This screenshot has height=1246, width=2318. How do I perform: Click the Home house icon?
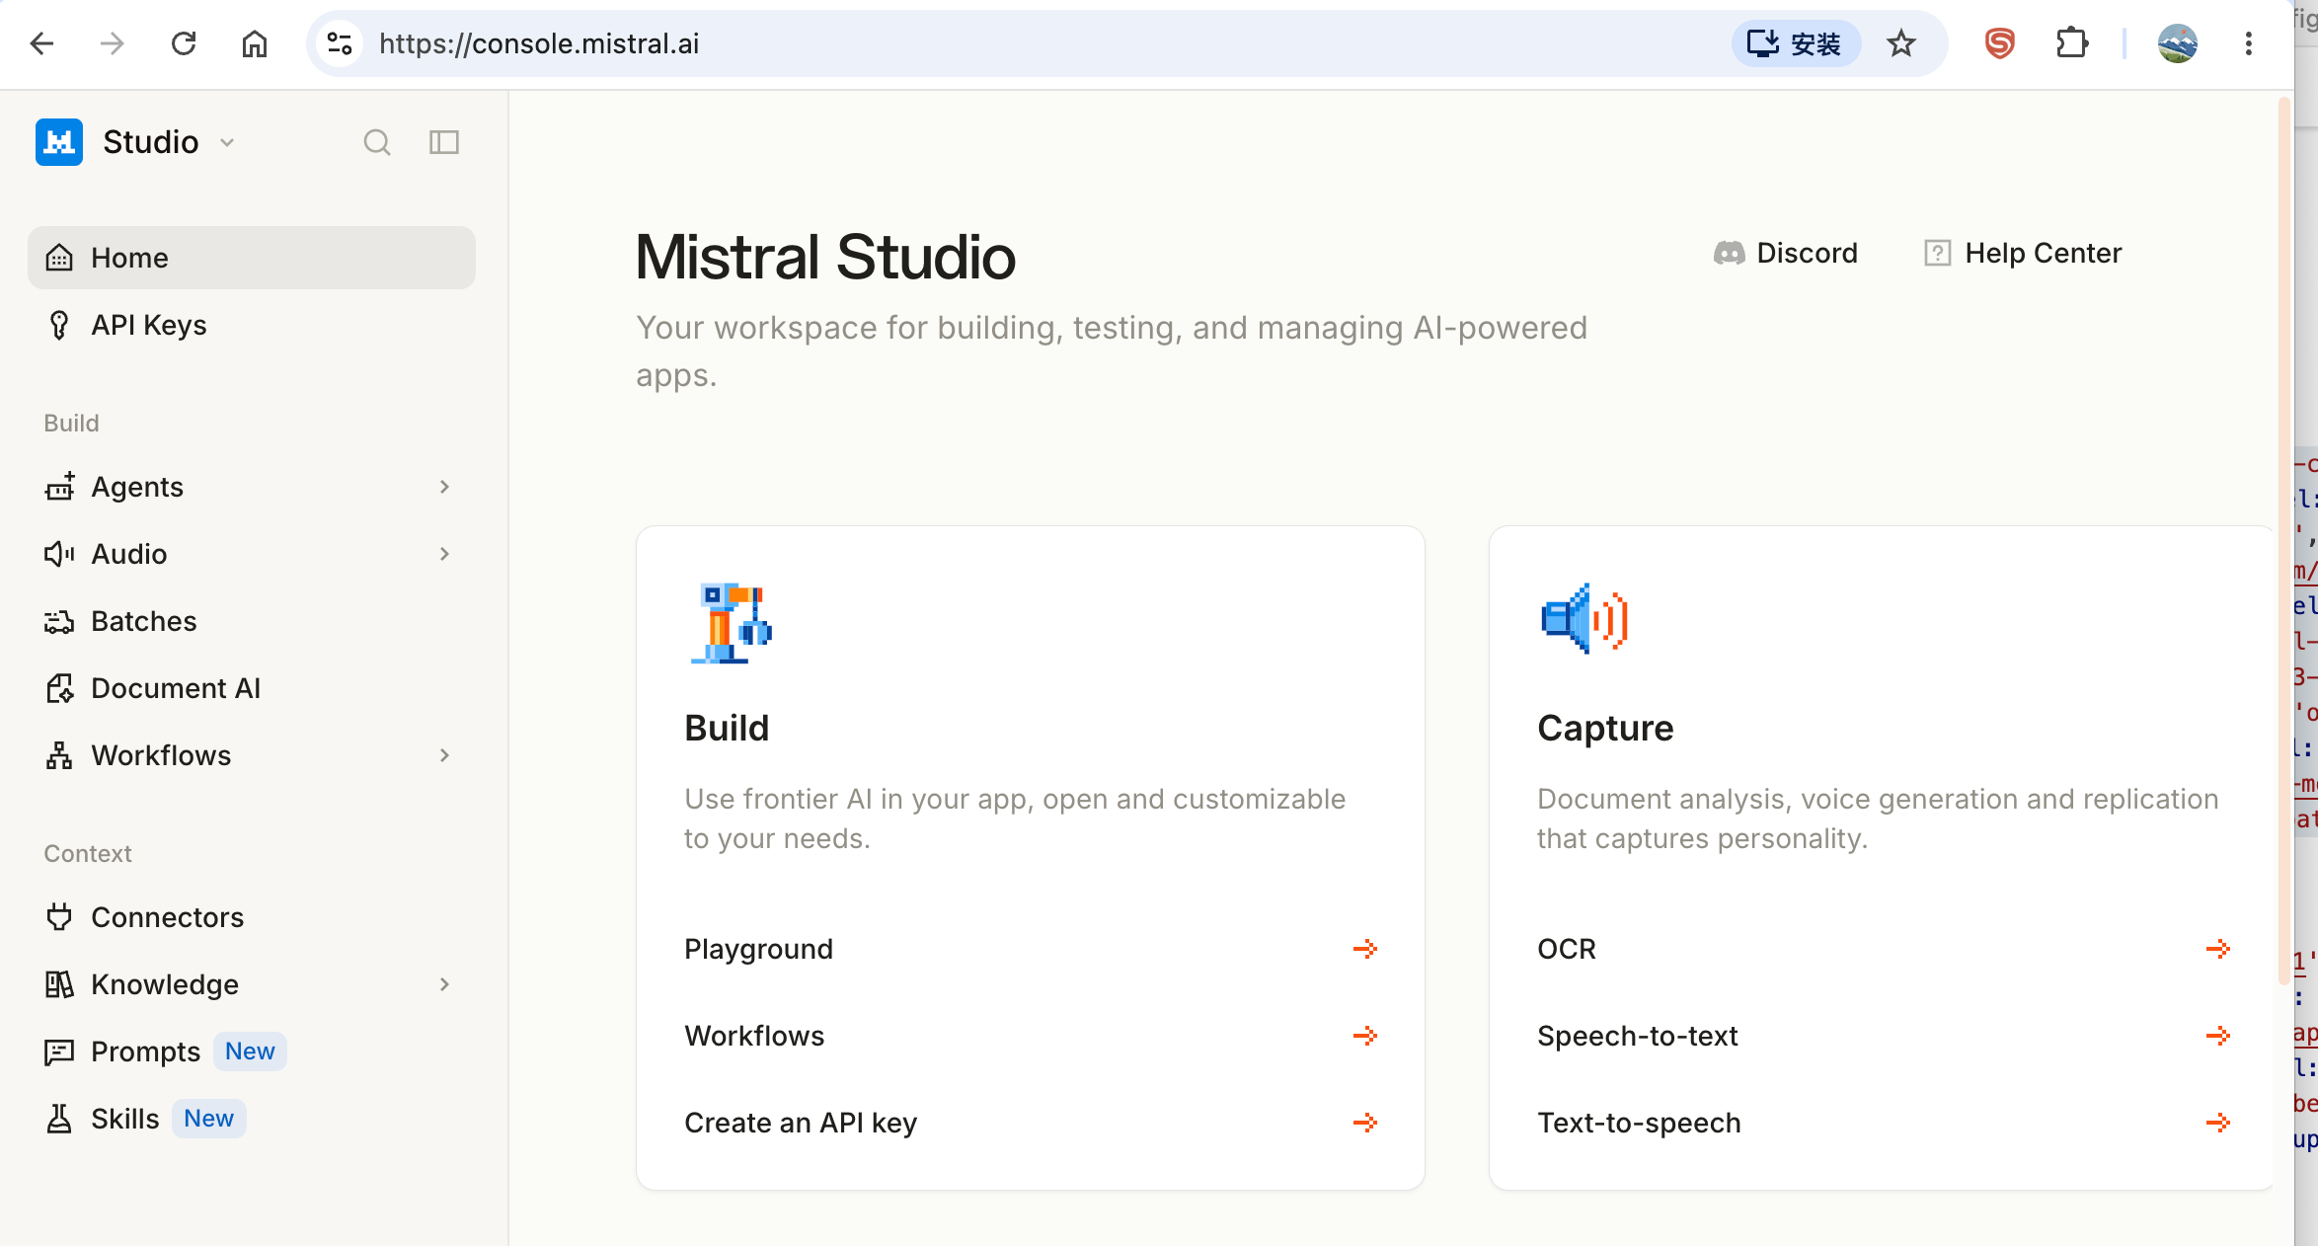(59, 258)
